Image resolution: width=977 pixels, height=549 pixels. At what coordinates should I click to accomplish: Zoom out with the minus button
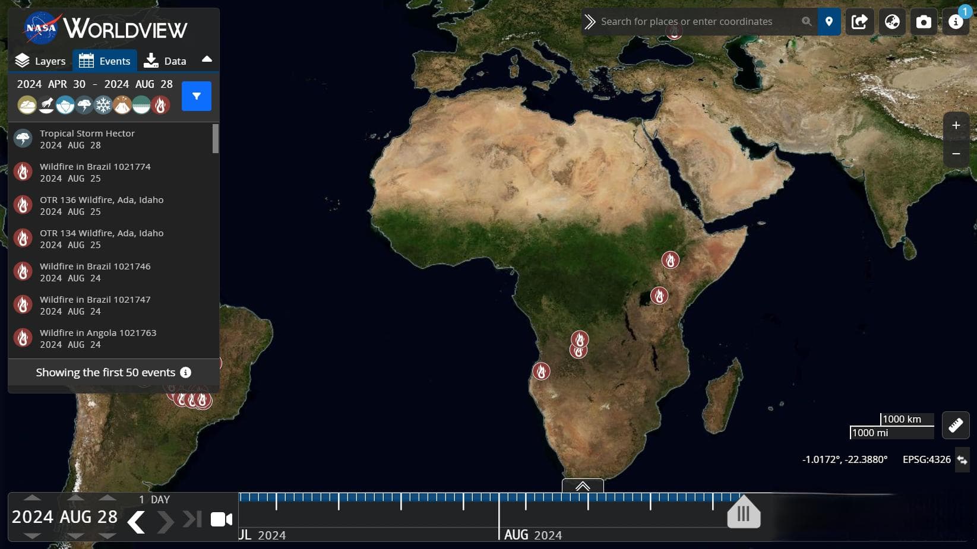[x=956, y=154]
